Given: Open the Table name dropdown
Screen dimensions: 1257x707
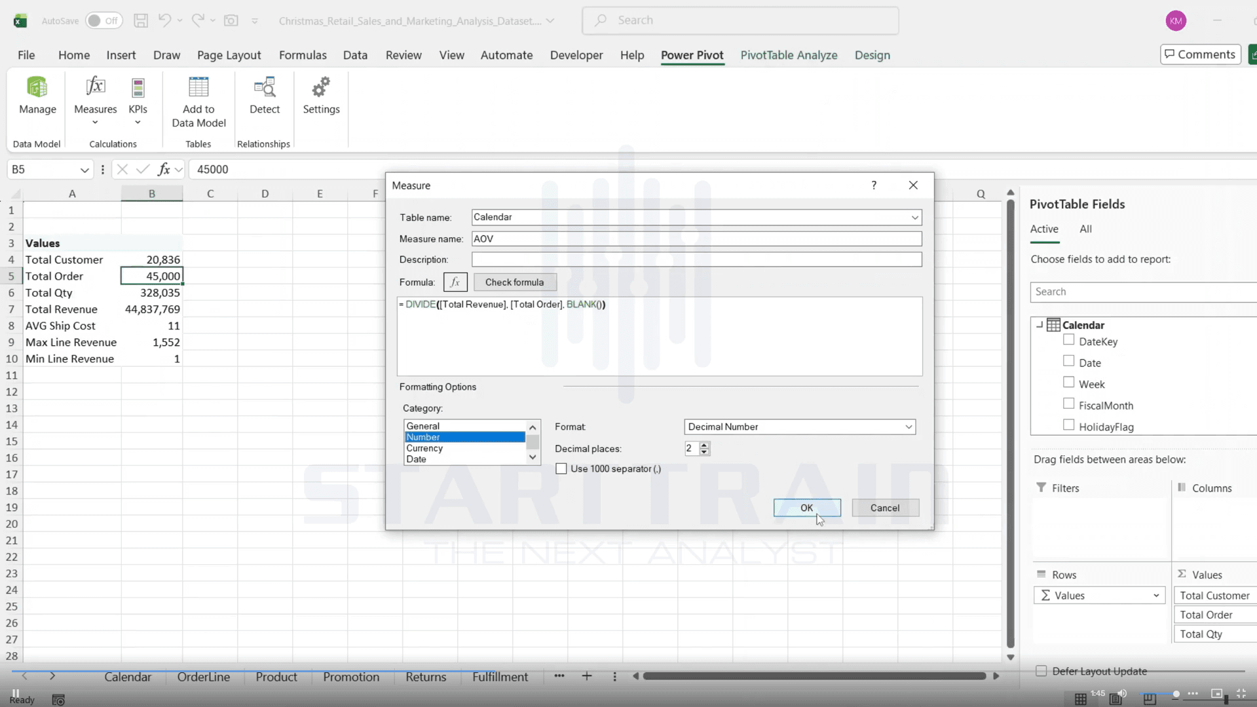Looking at the screenshot, I should pyautogui.click(x=914, y=218).
